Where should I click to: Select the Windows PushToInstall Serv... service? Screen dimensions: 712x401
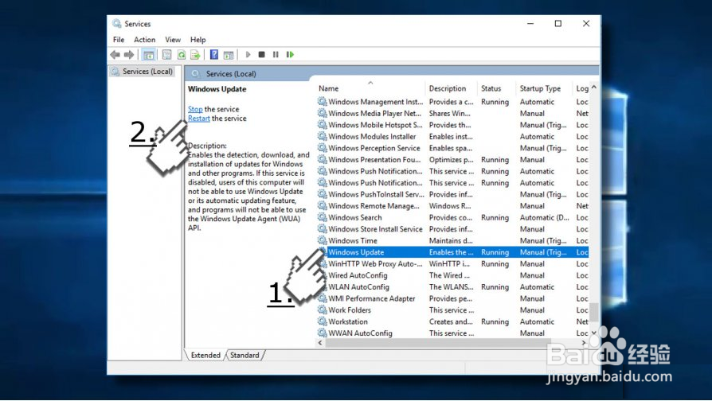point(452,195)
